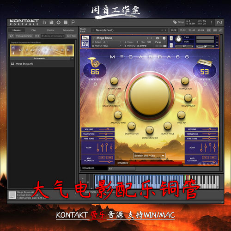Click the Instr Nav button

coord(71,36)
